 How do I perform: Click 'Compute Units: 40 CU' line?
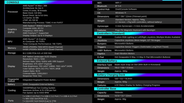click(33, 28)
